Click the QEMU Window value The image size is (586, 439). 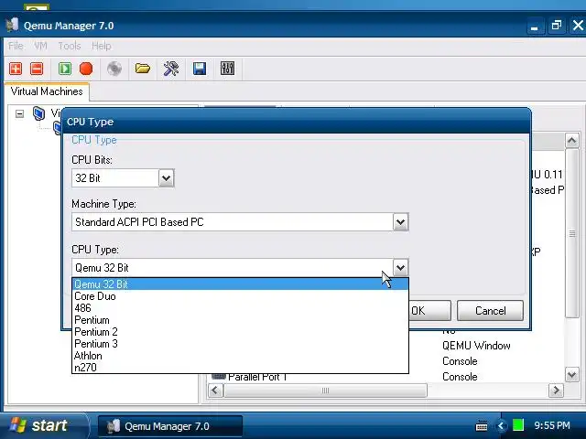point(476,346)
